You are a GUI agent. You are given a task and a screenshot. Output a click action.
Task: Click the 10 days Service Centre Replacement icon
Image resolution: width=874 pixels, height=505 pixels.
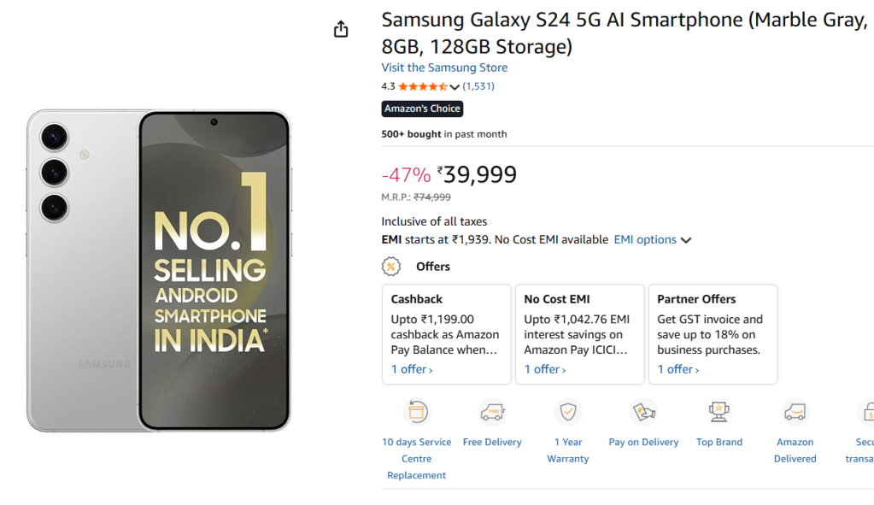416,412
